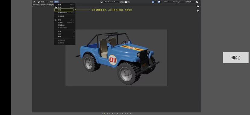Choose 打开... from the image menu
Image resolution: width=250 pixels, height=115 pixels.
(x=65, y=7)
